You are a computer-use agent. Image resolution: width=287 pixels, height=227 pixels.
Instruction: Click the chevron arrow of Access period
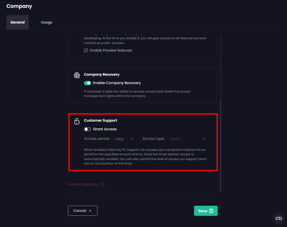click(132, 139)
